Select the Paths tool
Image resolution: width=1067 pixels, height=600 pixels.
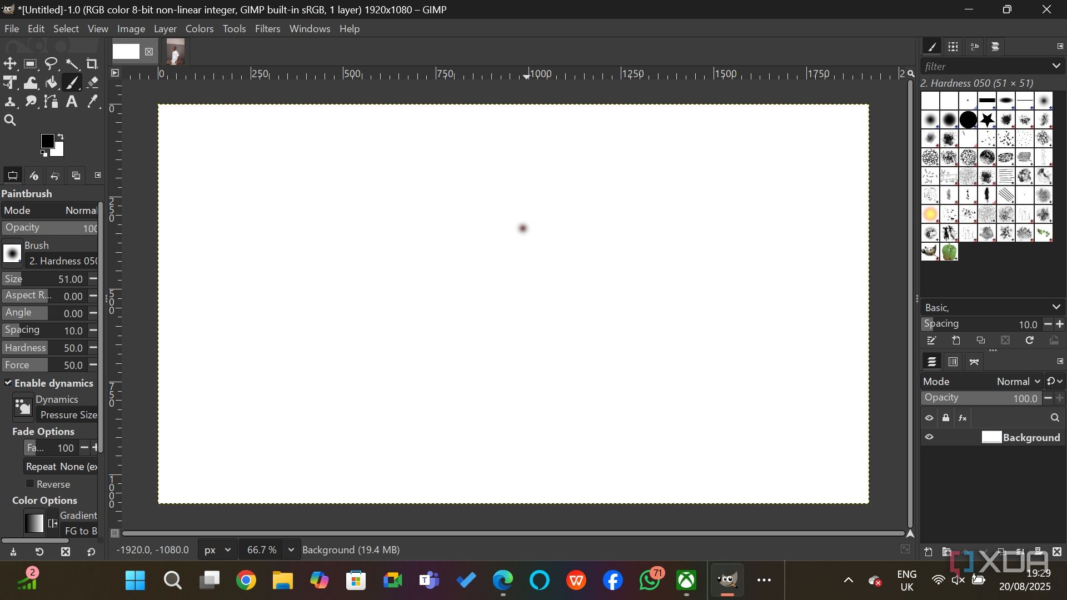coord(51,102)
